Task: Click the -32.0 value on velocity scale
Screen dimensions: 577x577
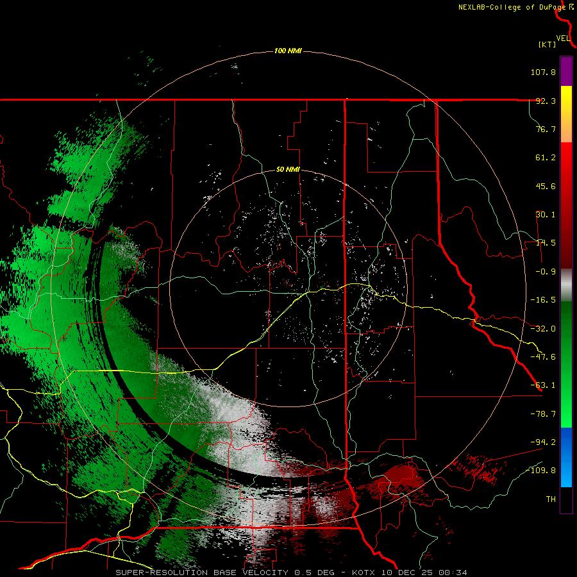Action: (543, 329)
